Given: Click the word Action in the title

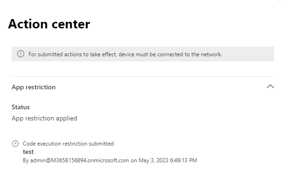Looking at the screenshot, I should [x=28, y=24].
